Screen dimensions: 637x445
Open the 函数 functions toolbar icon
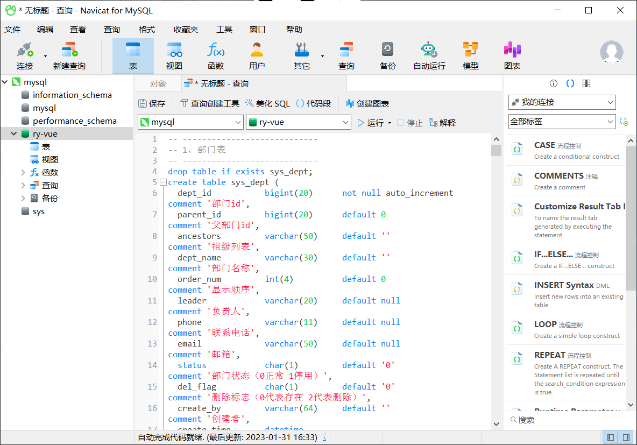pos(216,56)
